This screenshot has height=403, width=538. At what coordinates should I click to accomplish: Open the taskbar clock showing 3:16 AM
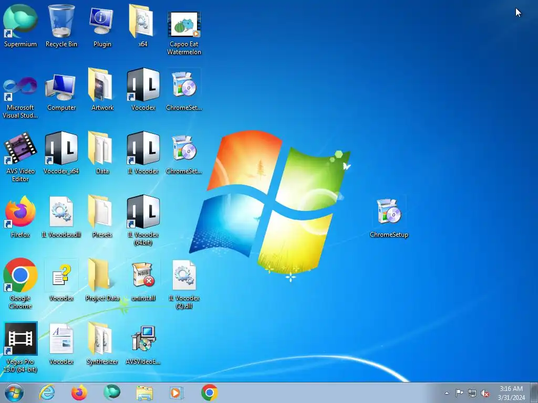[x=511, y=393]
